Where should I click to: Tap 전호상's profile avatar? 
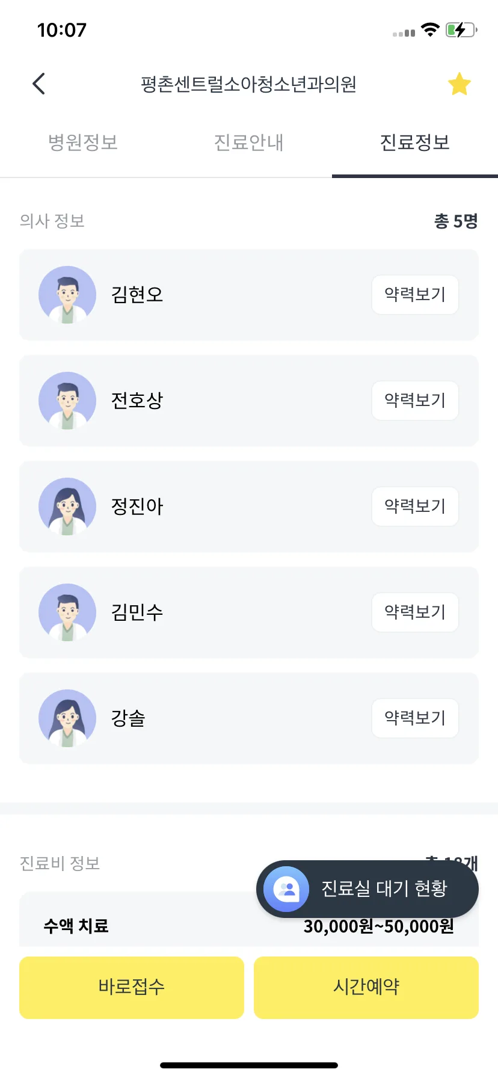click(x=67, y=401)
